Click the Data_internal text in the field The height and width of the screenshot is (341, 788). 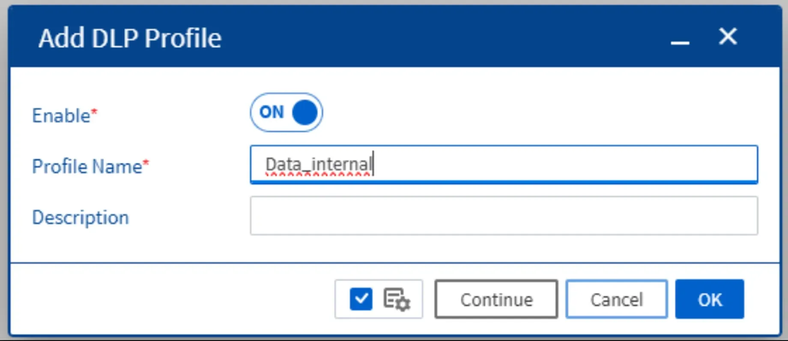pos(319,165)
